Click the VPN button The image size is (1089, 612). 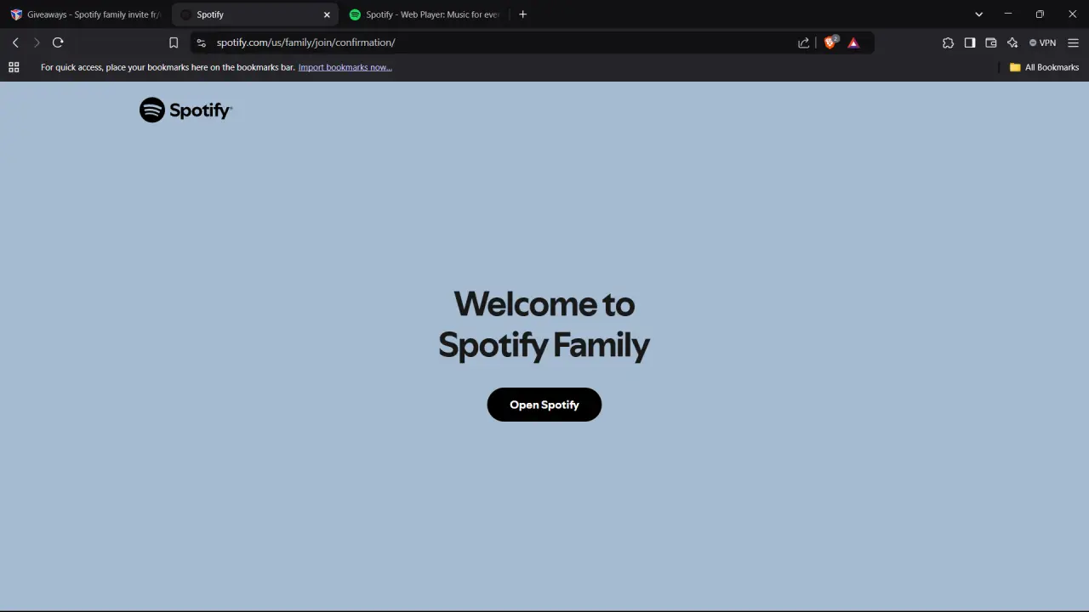[x=1042, y=42]
